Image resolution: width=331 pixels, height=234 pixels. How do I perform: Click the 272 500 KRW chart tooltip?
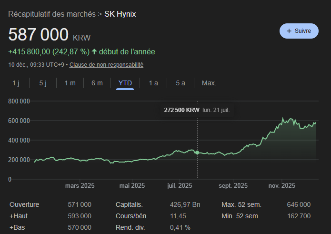click(197, 110)
